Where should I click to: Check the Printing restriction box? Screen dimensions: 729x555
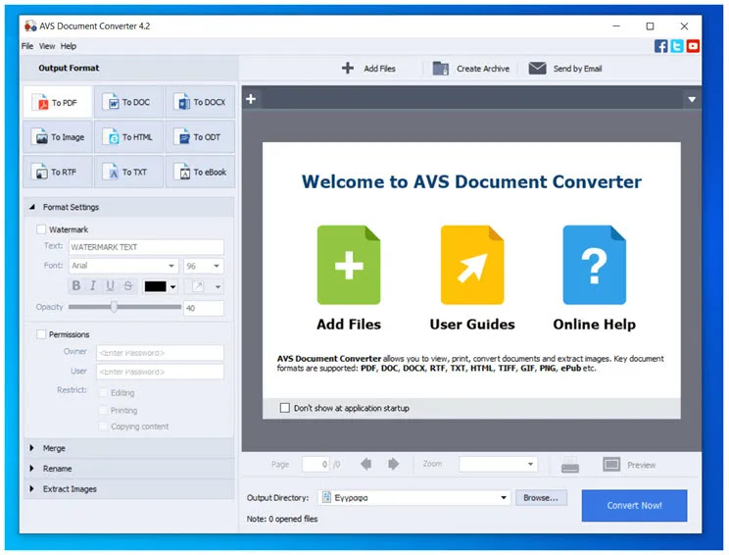(103, 410)
